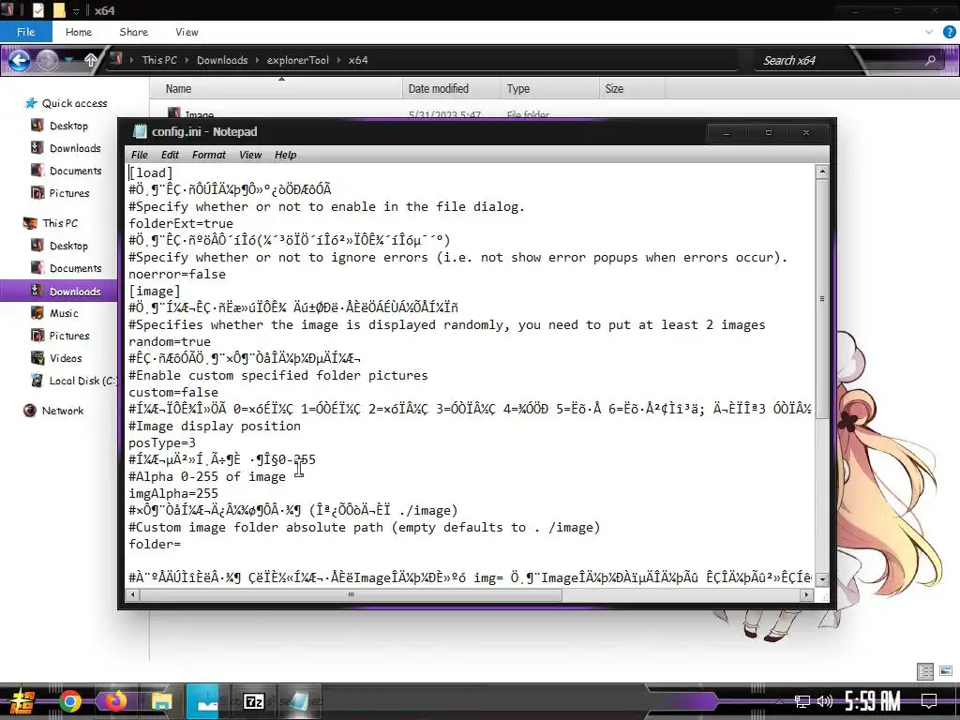The image size is (960, 720).
Task: Click the Back arrow in File Explorer
Action: (x=19, y=60)
